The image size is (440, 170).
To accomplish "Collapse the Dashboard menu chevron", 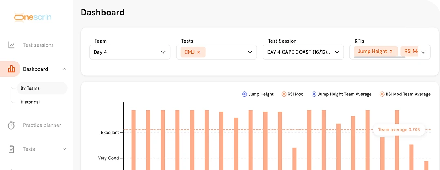I will (x=64, y=69).
